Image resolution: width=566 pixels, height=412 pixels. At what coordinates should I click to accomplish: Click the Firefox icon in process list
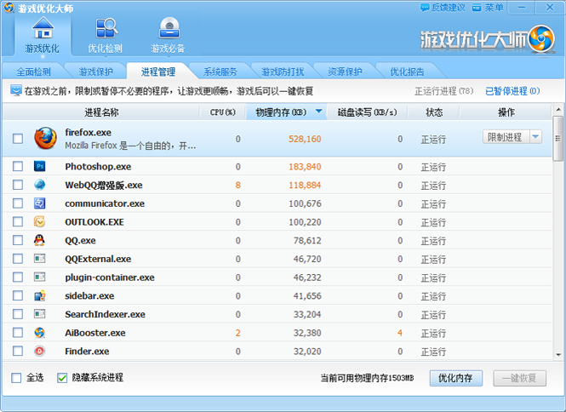point(44,139)
